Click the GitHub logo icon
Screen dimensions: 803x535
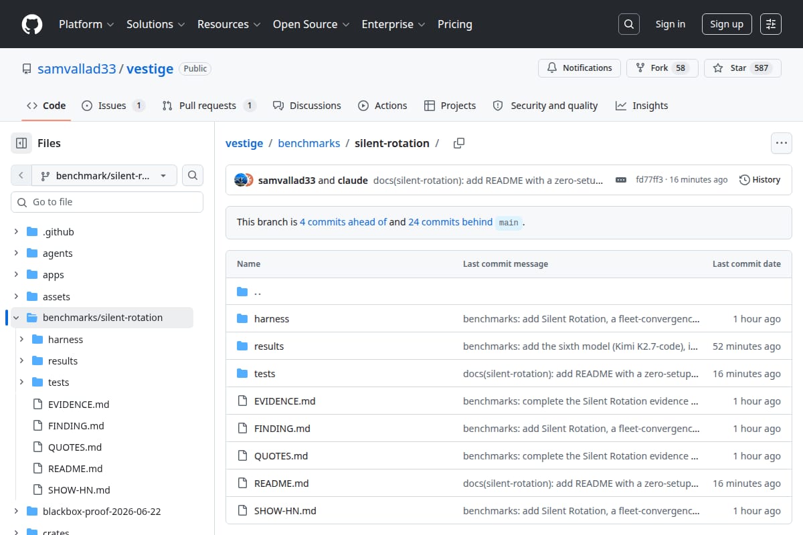point(31,24)
